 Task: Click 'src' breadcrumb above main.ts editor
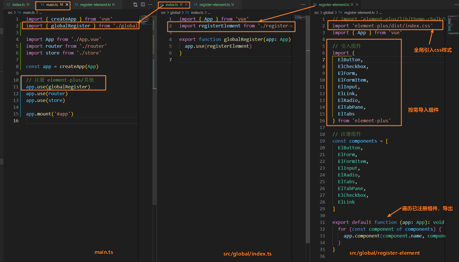pos(10,12)
